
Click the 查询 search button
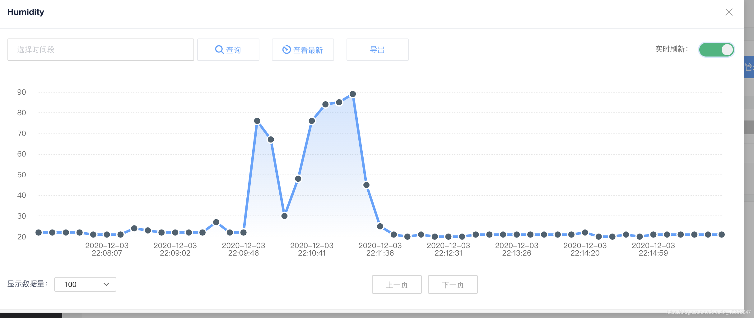228,50
